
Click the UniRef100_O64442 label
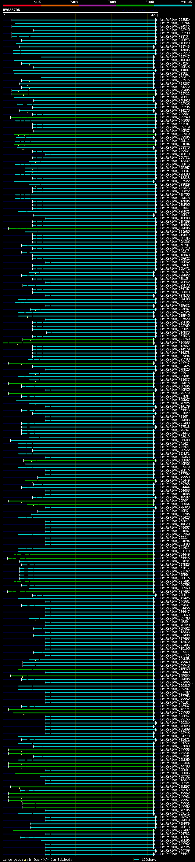[x=175, y=854]
